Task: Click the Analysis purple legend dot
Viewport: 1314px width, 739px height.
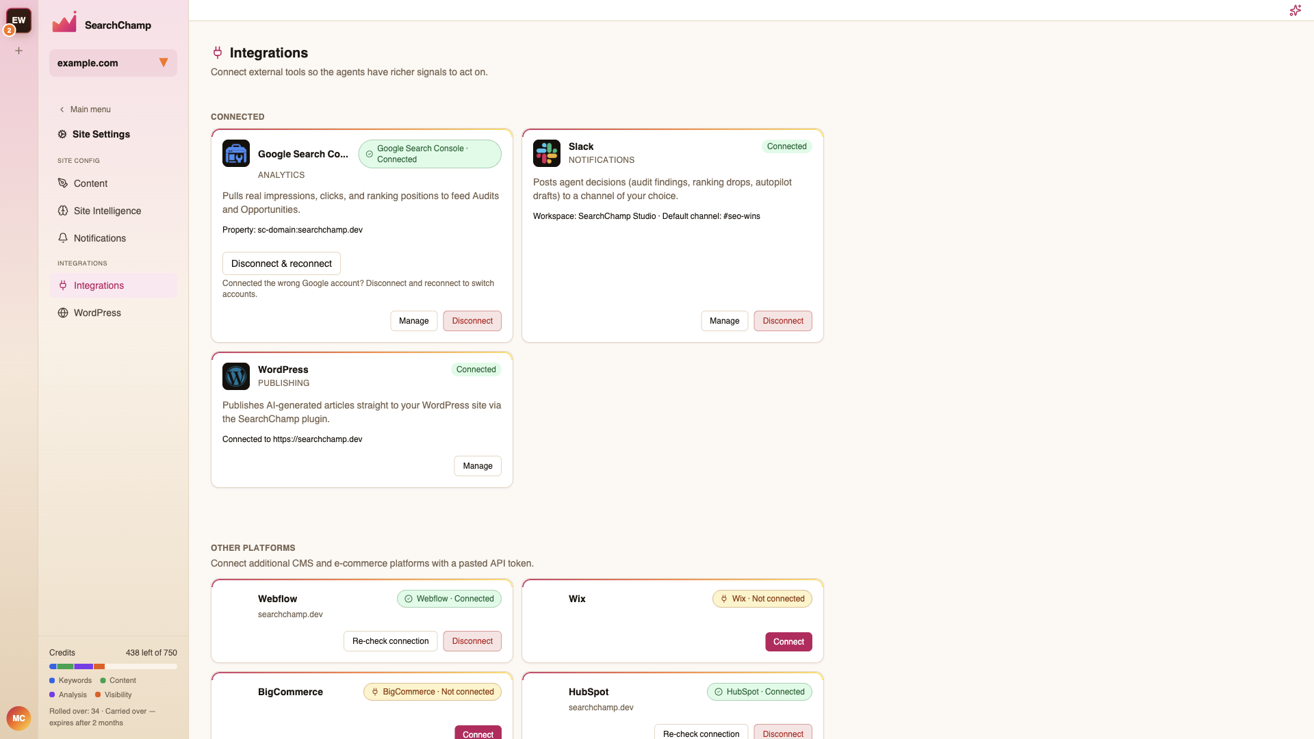Action: 52,695
